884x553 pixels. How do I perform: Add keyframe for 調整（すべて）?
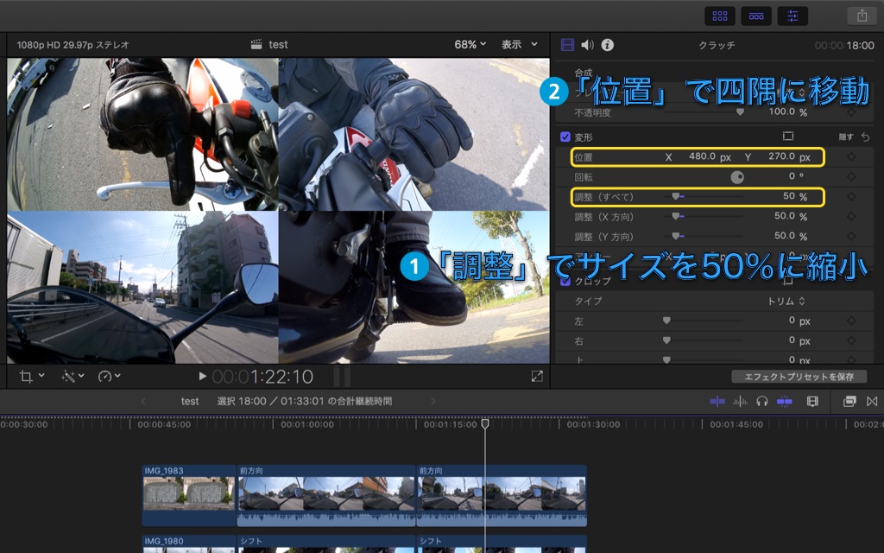(x=851, y=196)
